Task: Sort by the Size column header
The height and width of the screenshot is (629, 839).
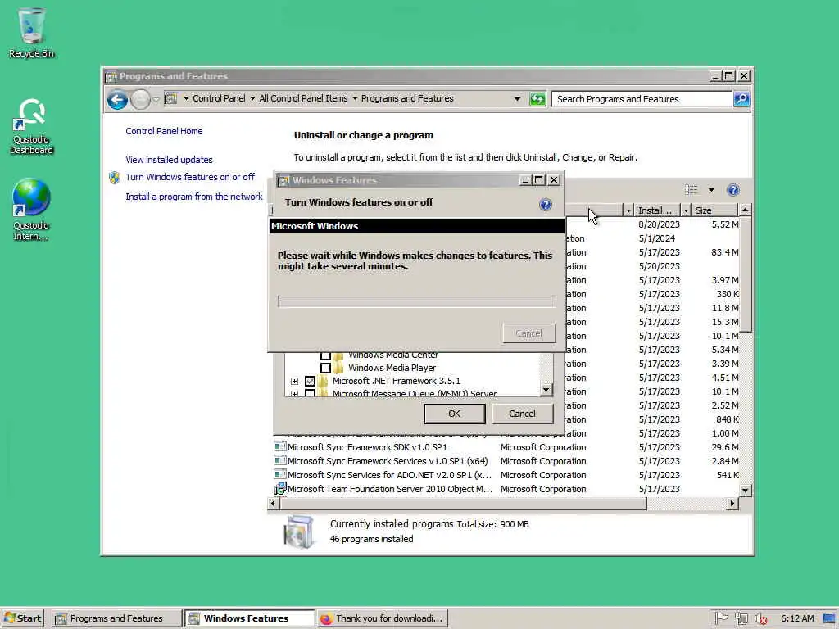Action: coord(714,210)
